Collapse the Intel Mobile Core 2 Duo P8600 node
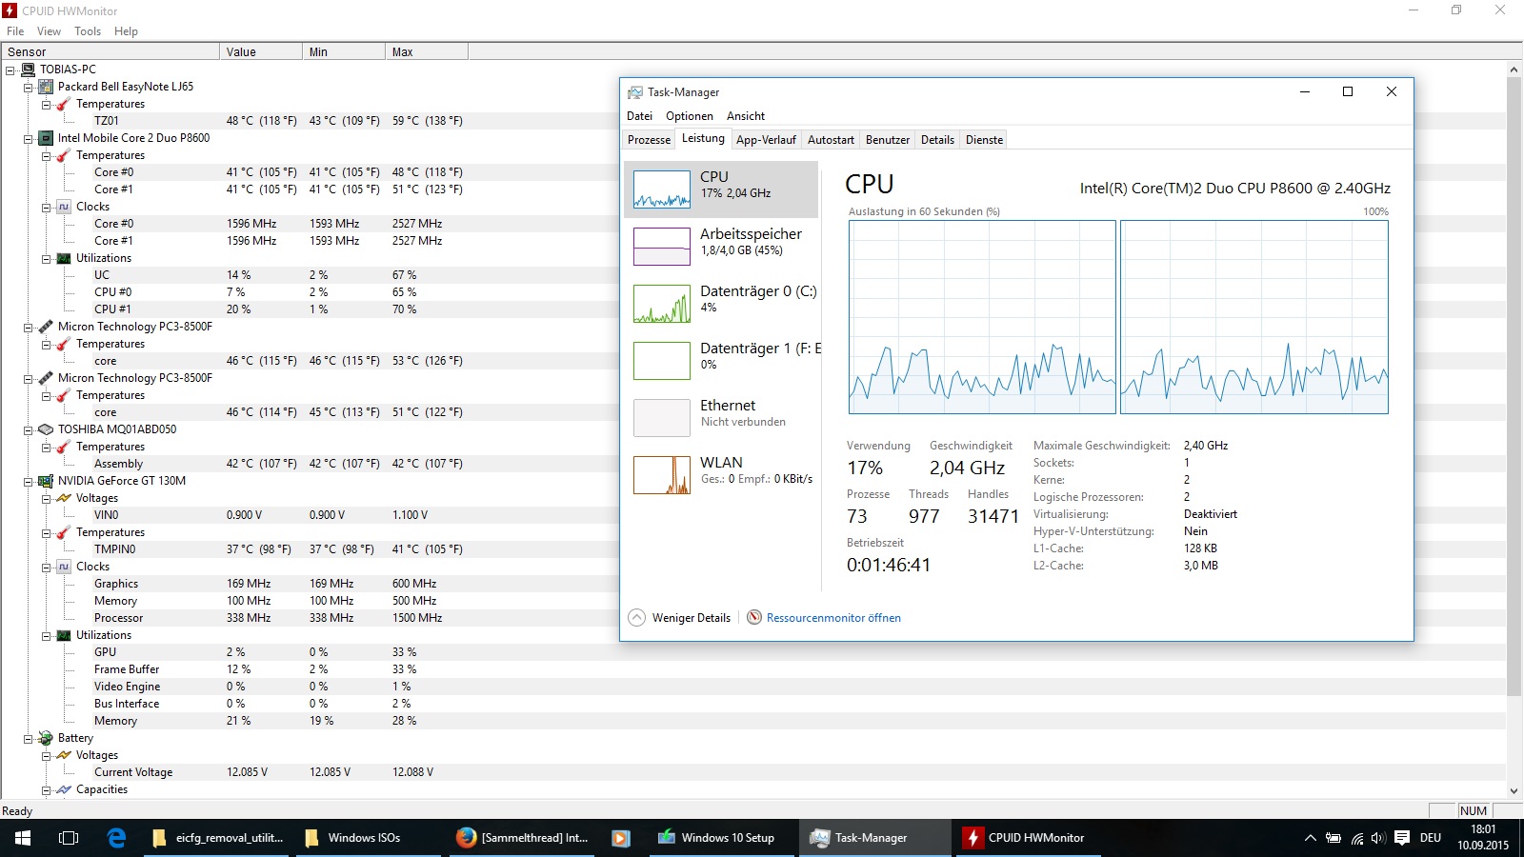 point(28,138)
